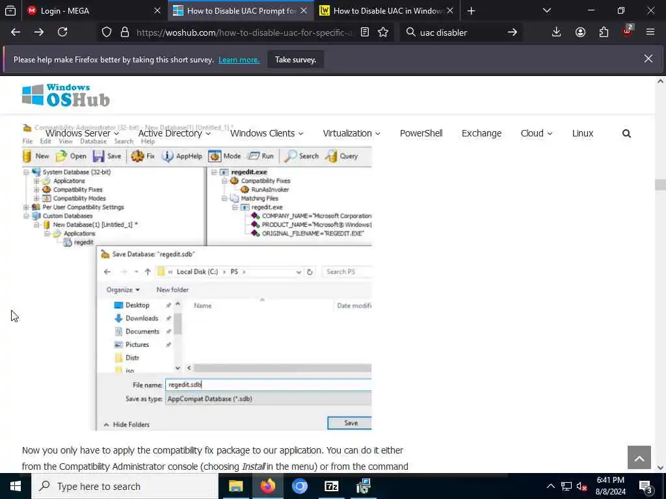
Task: Open the site search magnifier
Action: [626, 134]
